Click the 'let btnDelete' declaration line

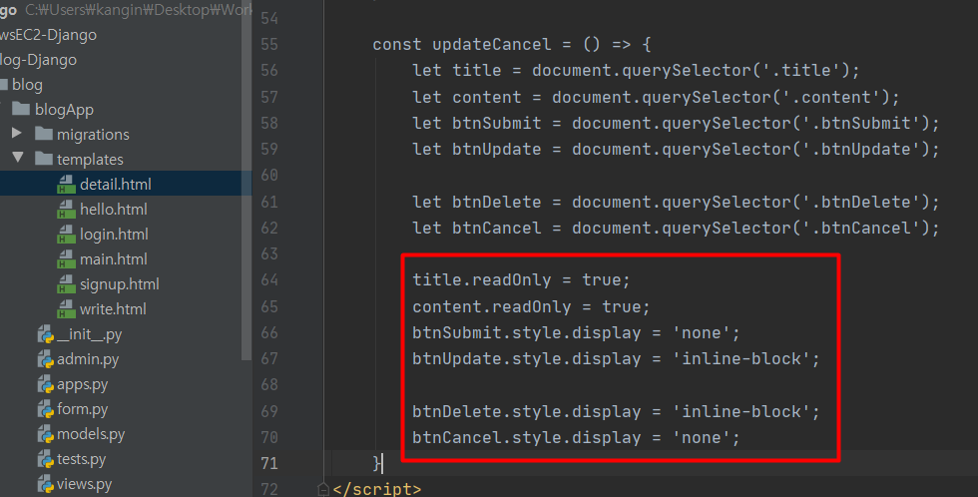coord(676,202)
